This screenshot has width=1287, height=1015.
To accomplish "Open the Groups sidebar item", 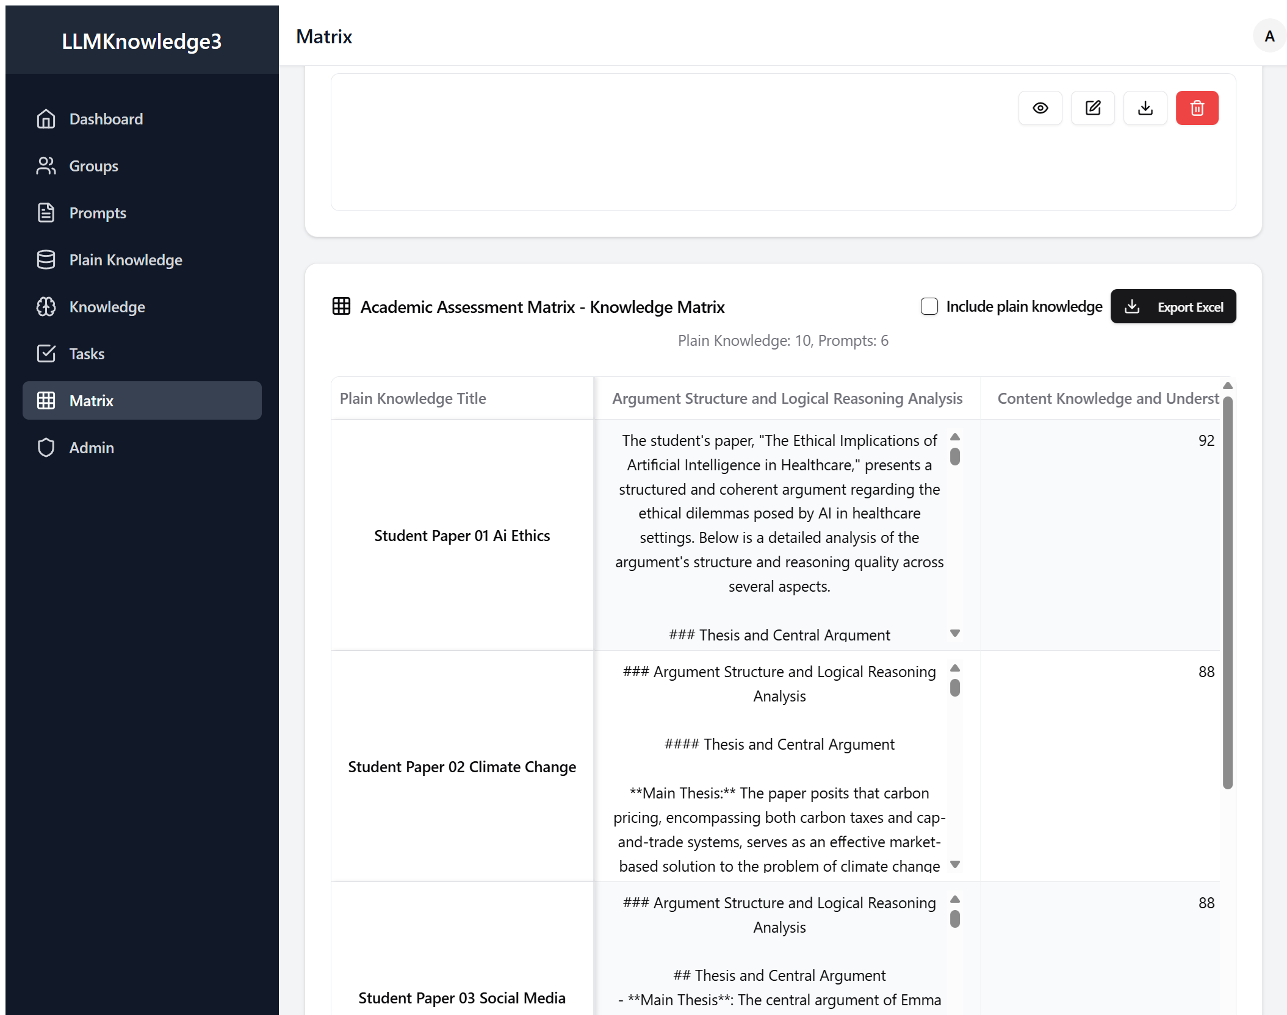I will [x=93, y=166].
